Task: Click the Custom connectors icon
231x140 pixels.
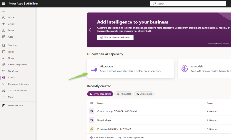Action: (x=4, y=90)
